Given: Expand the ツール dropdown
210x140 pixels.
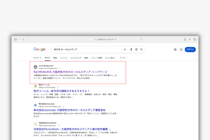Looking at the screenshot, I should [123, 58].
